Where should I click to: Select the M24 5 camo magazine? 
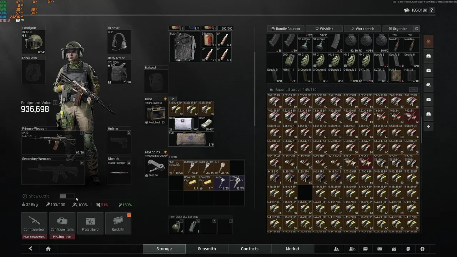396,75
